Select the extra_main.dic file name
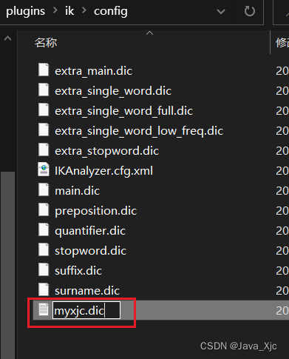The width and height of the screenshot is (289, 359). click(94, 71)
